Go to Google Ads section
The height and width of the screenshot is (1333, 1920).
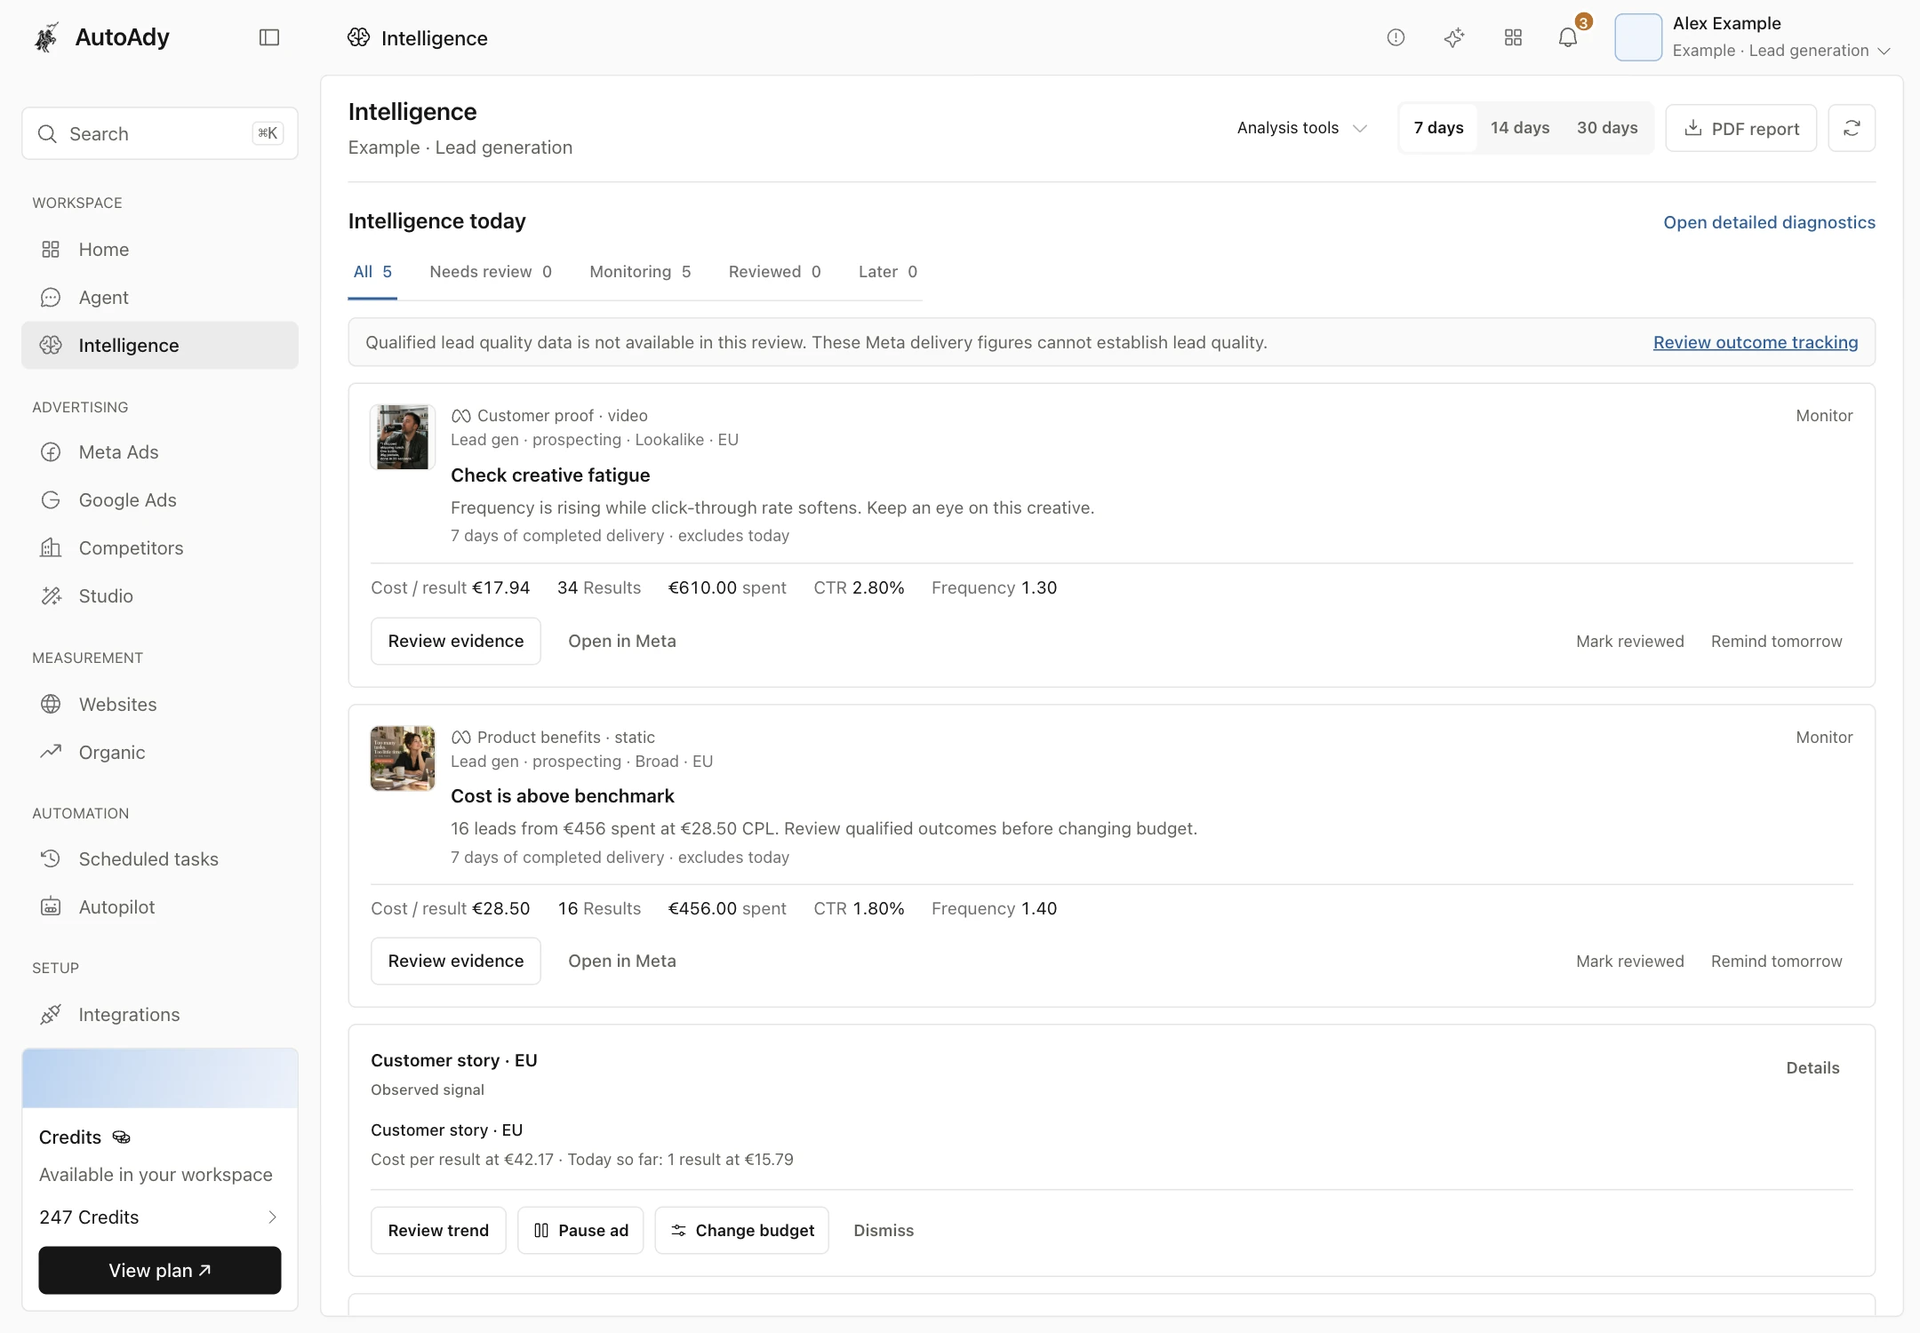click(160, 499)
